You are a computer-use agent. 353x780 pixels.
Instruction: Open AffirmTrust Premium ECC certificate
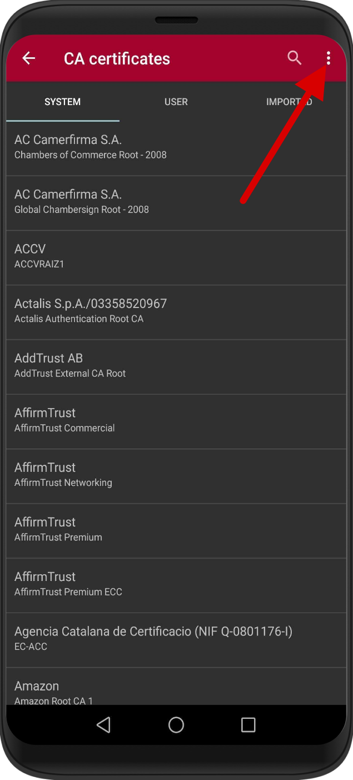[x=176, y=585]
